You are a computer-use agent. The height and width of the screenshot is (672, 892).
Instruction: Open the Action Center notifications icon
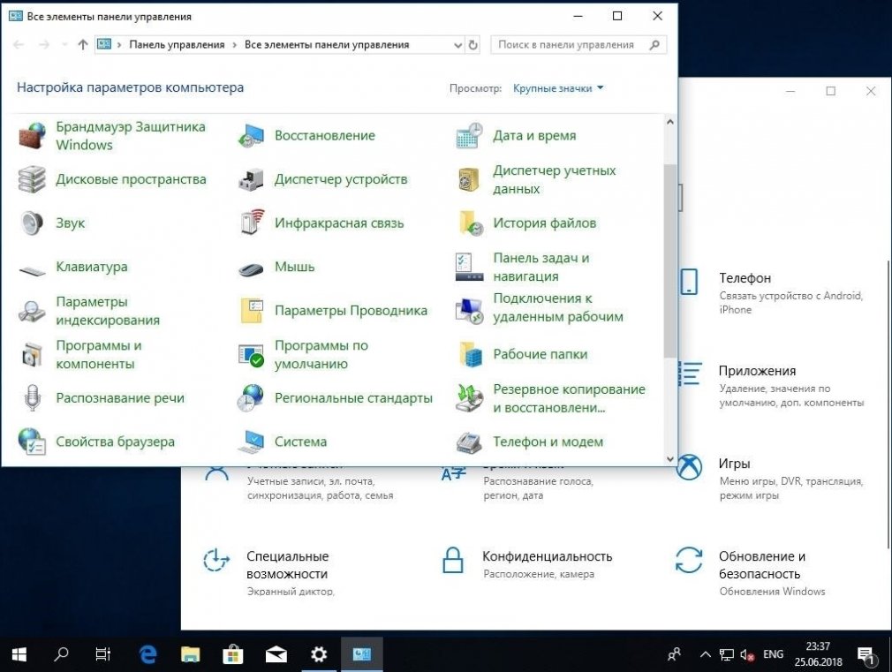866,656
